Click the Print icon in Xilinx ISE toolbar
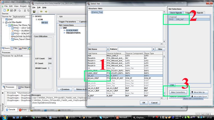This screenshot has width=214, height=120. coord(20,10)
